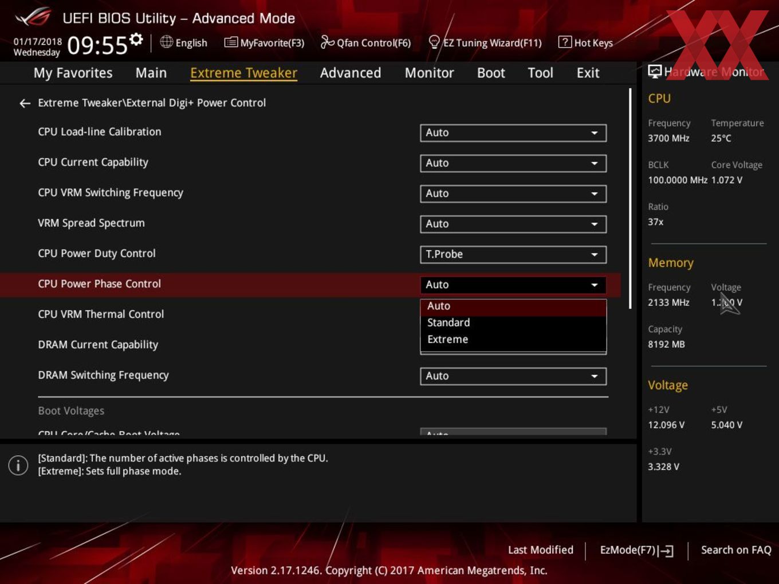Open CPU VRM Switching Frequency dropdown
Image resolution: width=779 pixels, height=584 pixels.
coord(513,194)
